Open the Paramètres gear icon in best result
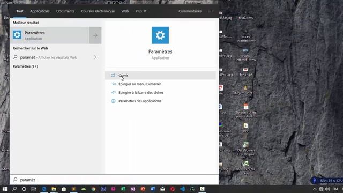 pos(17,35)
